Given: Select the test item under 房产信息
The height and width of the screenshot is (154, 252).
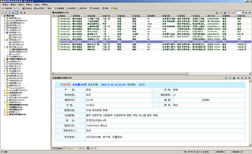Looking at the screenshot, I should [x=16, y=54].
